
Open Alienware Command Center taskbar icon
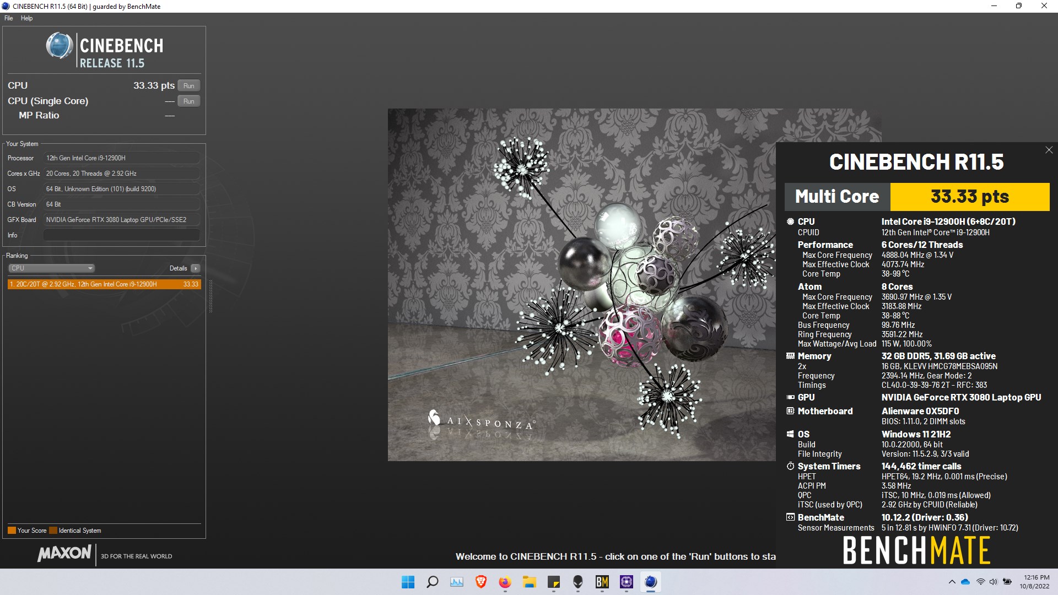578,582
